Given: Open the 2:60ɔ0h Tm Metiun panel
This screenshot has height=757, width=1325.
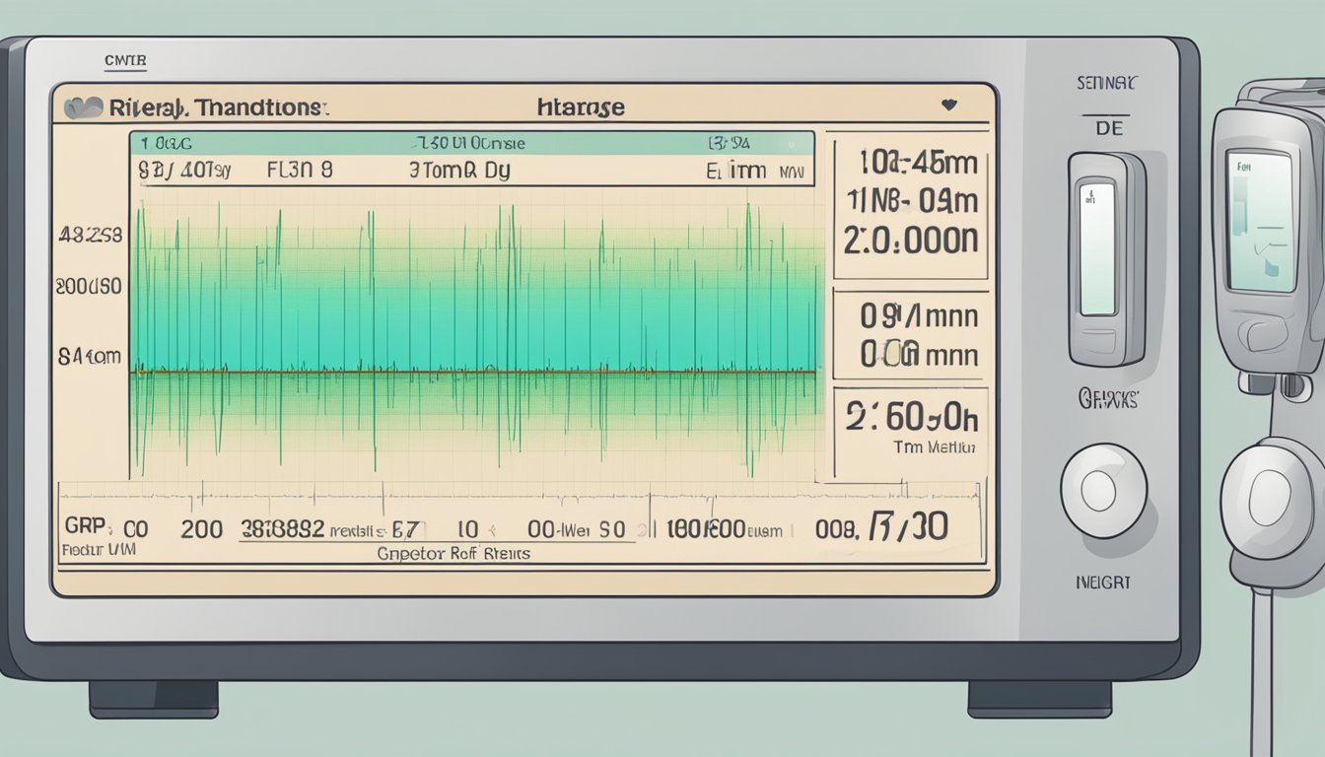Looking at the screenshot, I should 909,429.
